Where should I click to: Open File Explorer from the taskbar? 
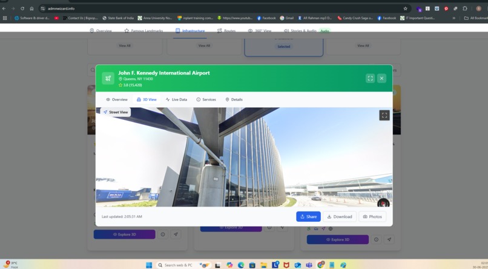(x=263, y=265)
